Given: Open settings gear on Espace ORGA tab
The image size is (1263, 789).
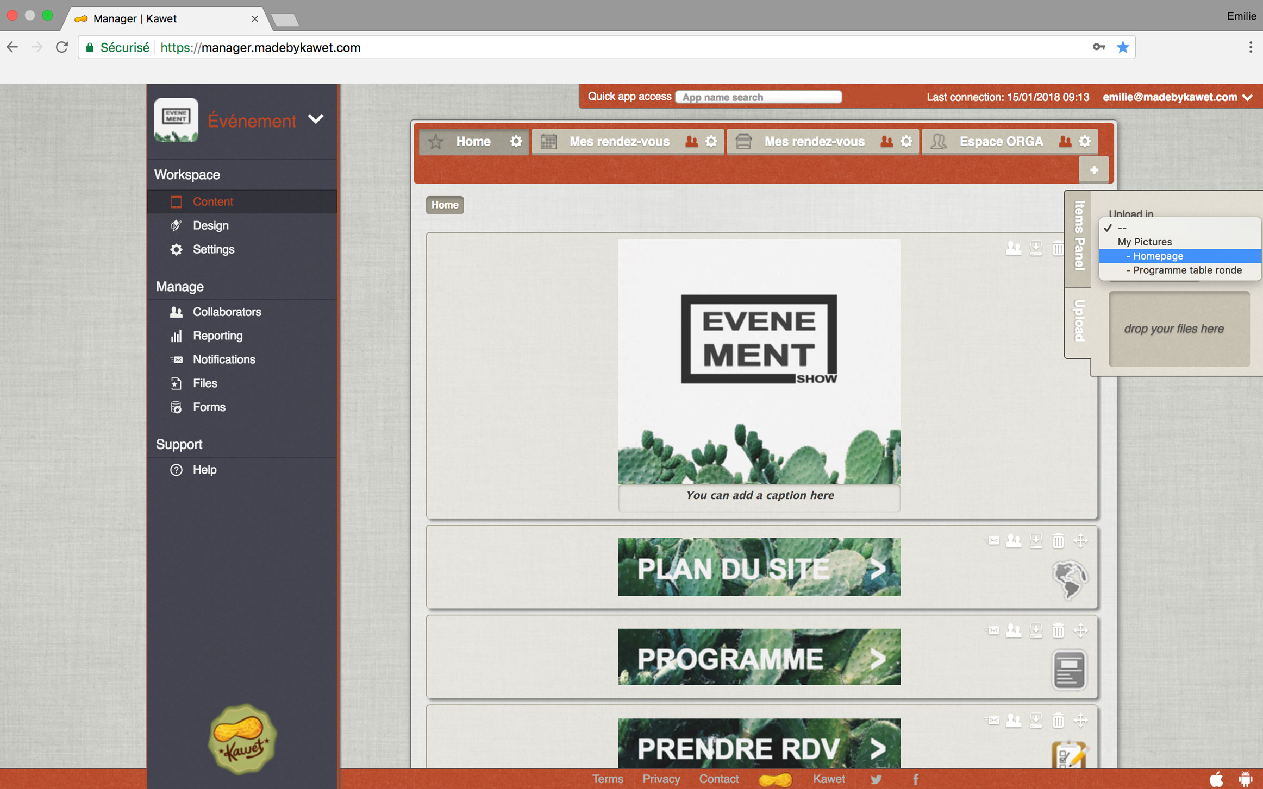Looking at the screenshot, I should point(1085,142).
